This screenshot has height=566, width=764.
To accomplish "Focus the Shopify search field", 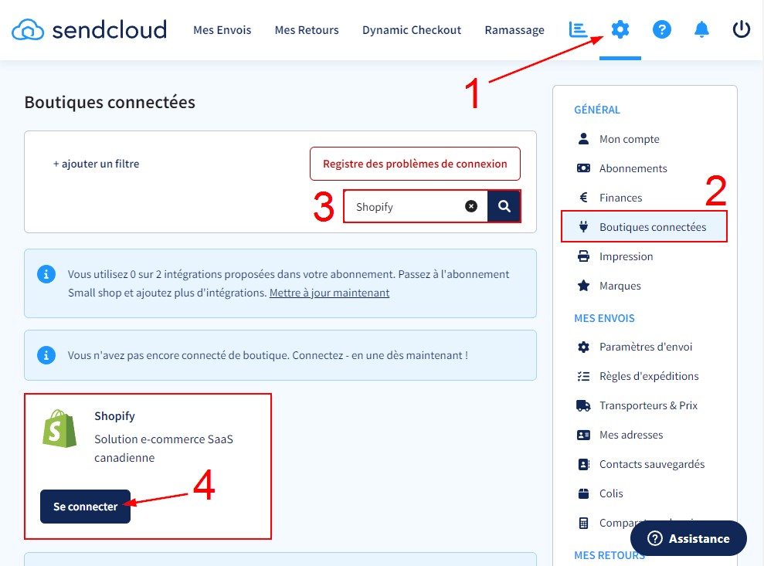I will (406, 207).
